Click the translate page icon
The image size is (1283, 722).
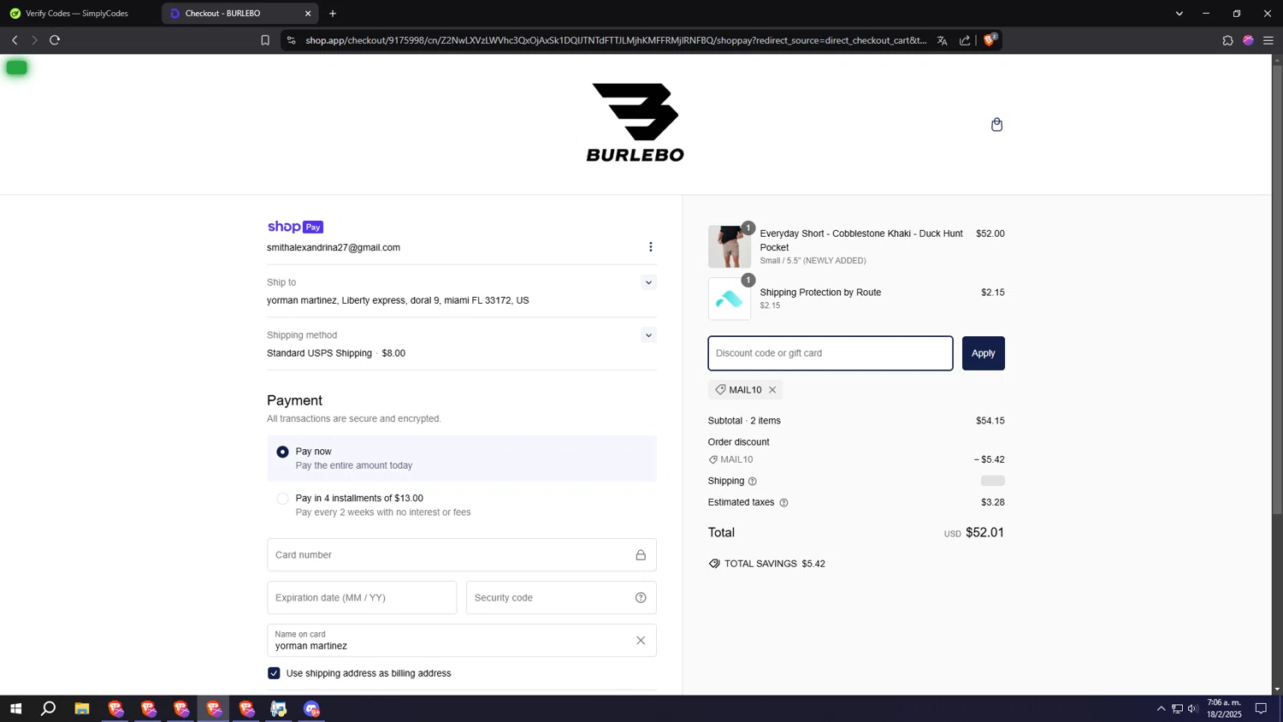click(x=942, y=40)
